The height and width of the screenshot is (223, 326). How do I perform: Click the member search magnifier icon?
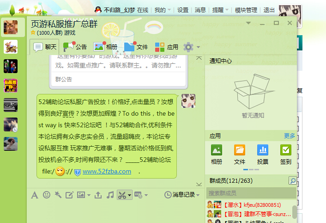pyautogui.click(x=292, y=180)
